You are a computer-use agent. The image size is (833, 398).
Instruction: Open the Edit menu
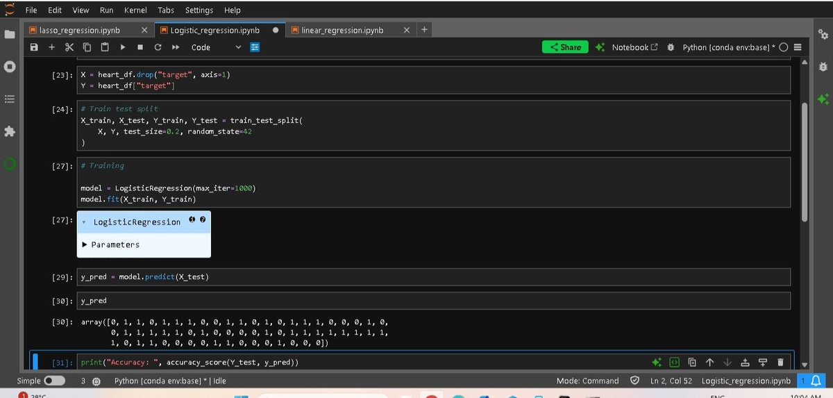click(x=55, y=10)
